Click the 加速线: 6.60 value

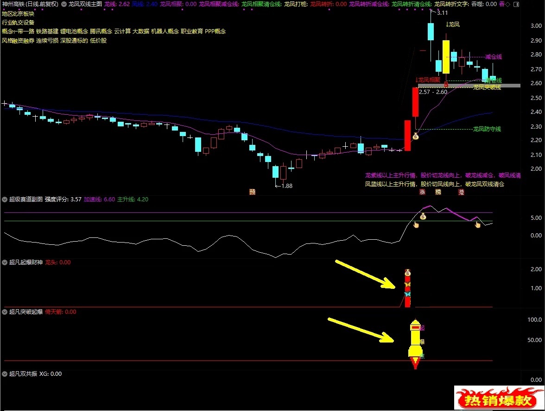(x=99, y=199)
